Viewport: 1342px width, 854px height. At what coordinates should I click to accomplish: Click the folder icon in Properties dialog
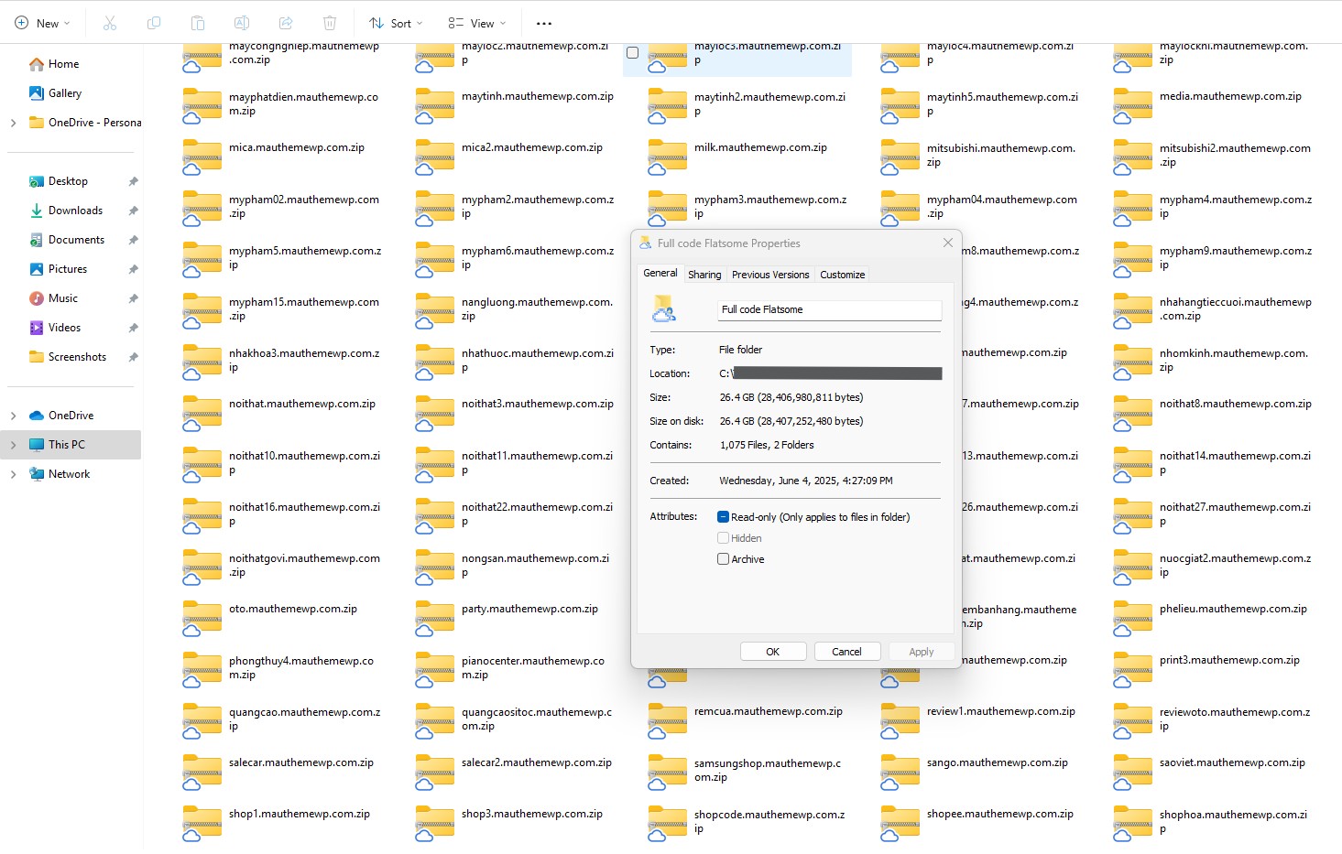pyautogui.click(x=664, y=309)
